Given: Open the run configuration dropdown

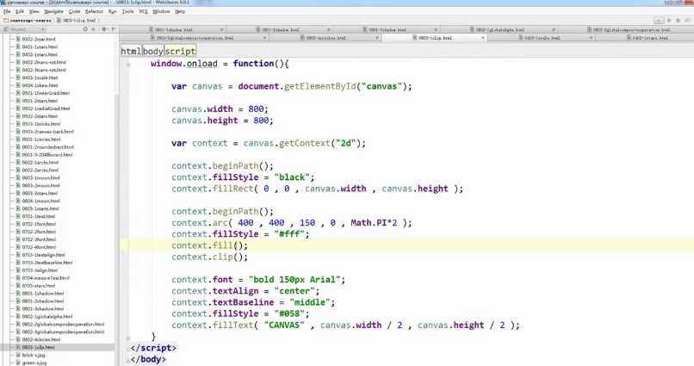Looking at the screenshot, I should 659,21.
